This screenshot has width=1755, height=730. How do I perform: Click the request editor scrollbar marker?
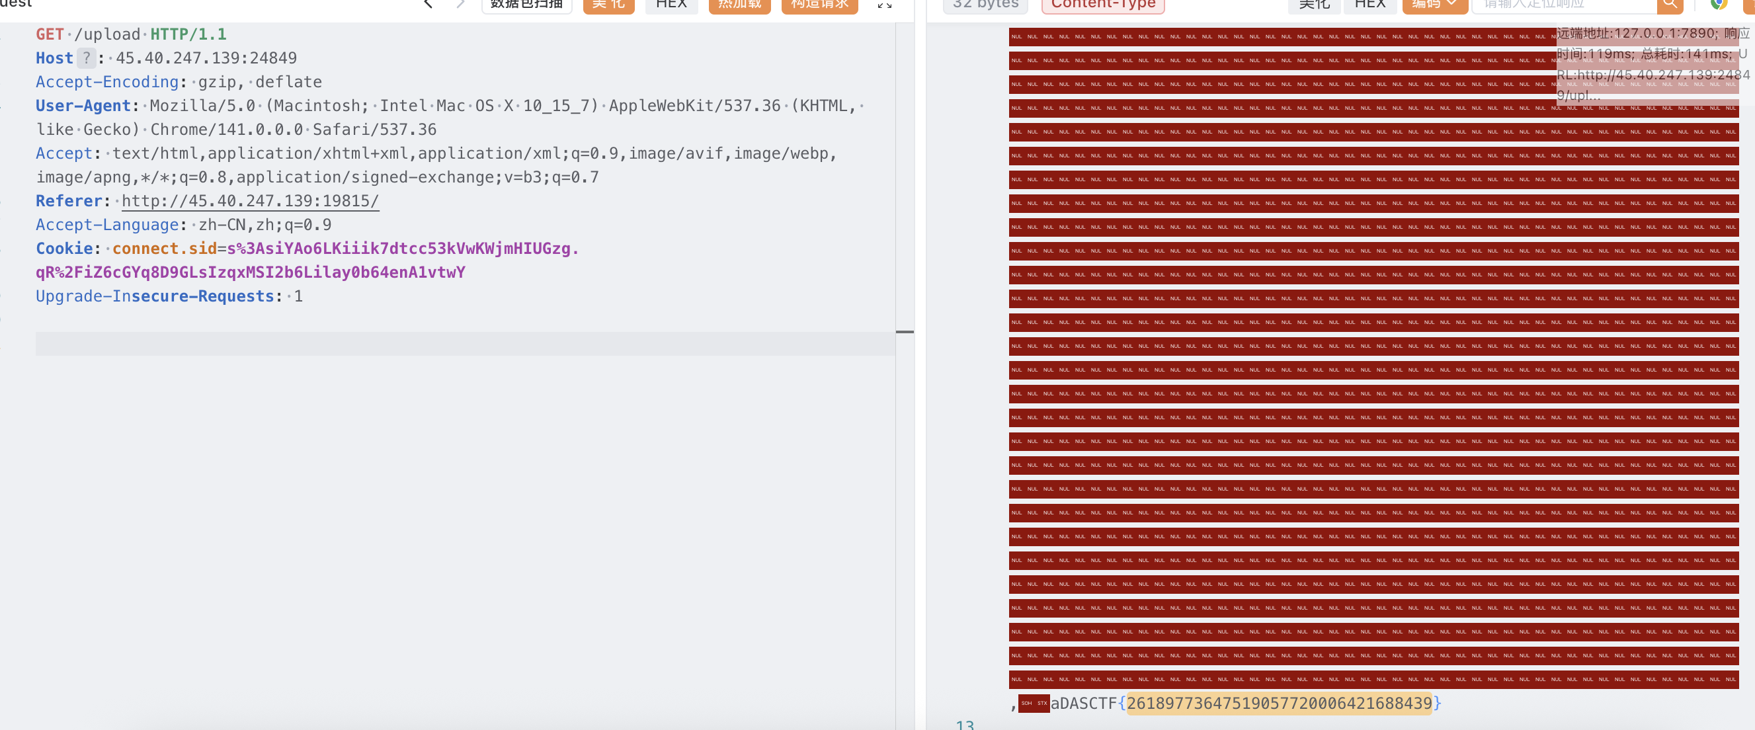904,332
